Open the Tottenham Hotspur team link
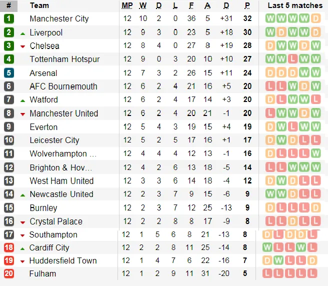Viewport: 328px width, 286px height. point(64,59)
